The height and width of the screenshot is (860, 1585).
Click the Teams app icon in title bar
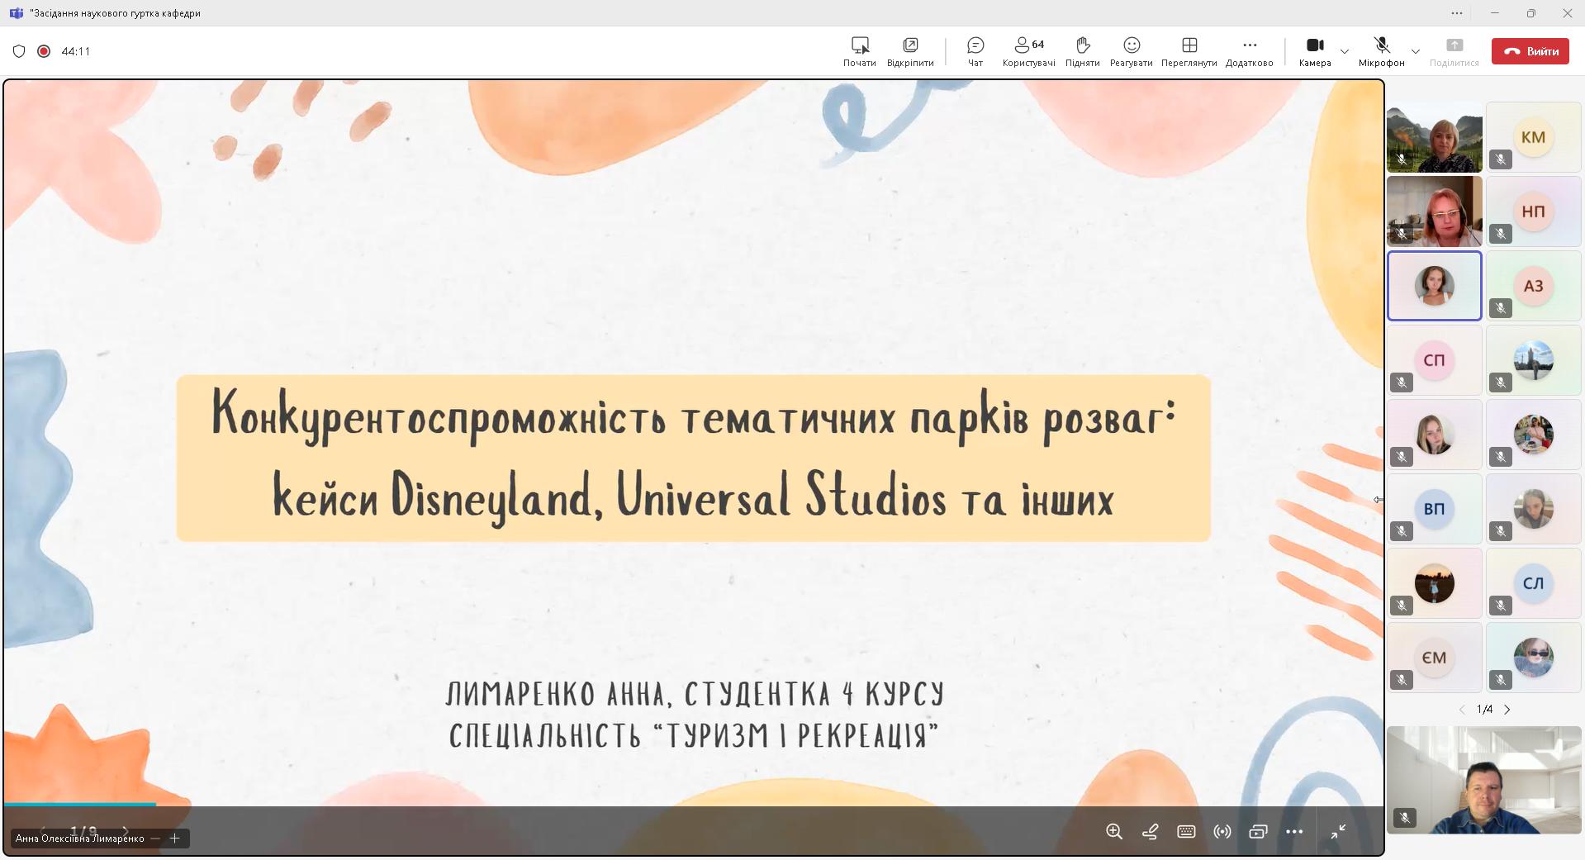pos(16,13)
